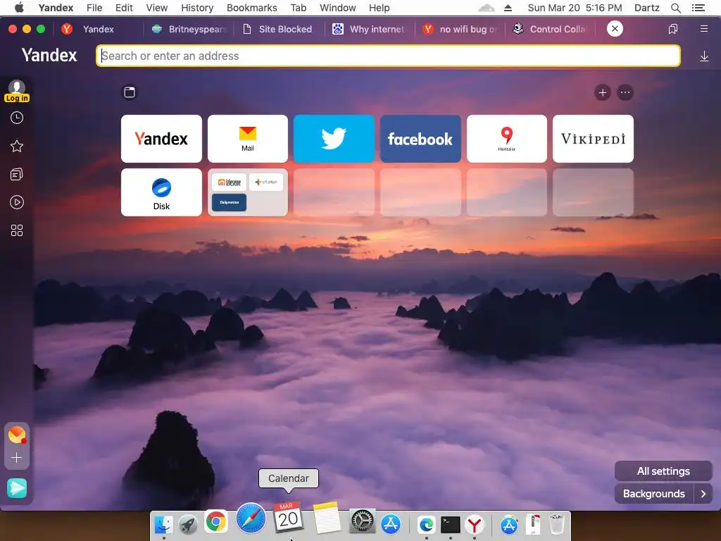Viewport: 721px width, 541px height.
Task: Open Yandex Browser icon in the Dock
Action: (x=475, y=524)
